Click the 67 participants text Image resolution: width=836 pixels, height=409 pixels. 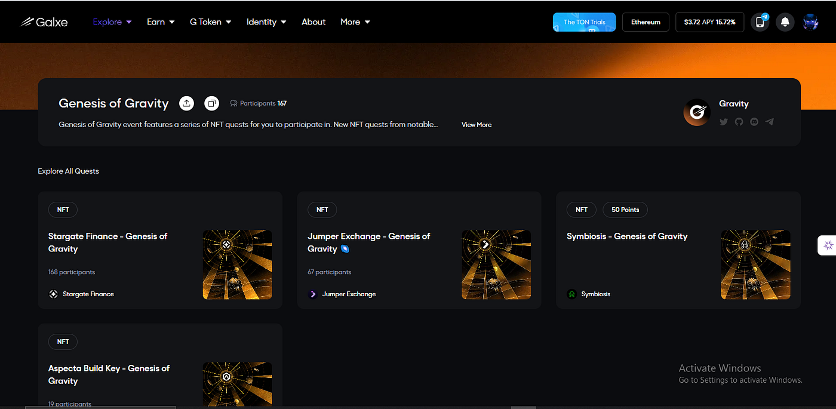[x=329, y=272]
